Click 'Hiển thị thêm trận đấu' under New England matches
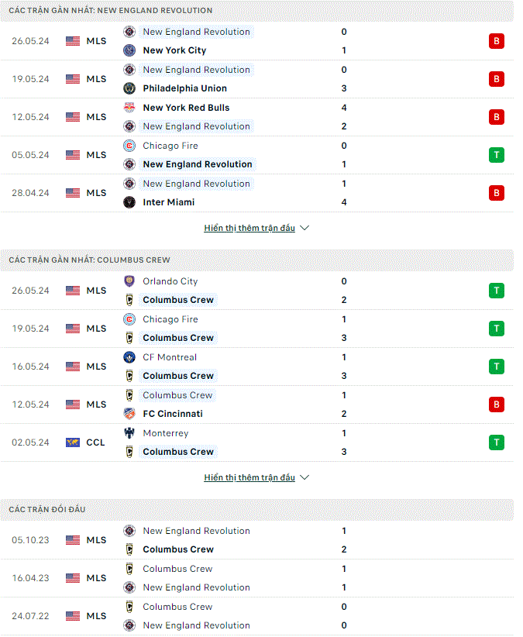 [x=249, y=228]
